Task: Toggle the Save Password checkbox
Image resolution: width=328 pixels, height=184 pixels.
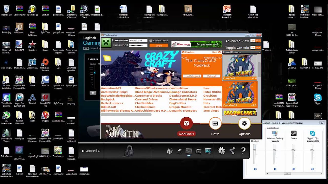Action: coord(150,41)
